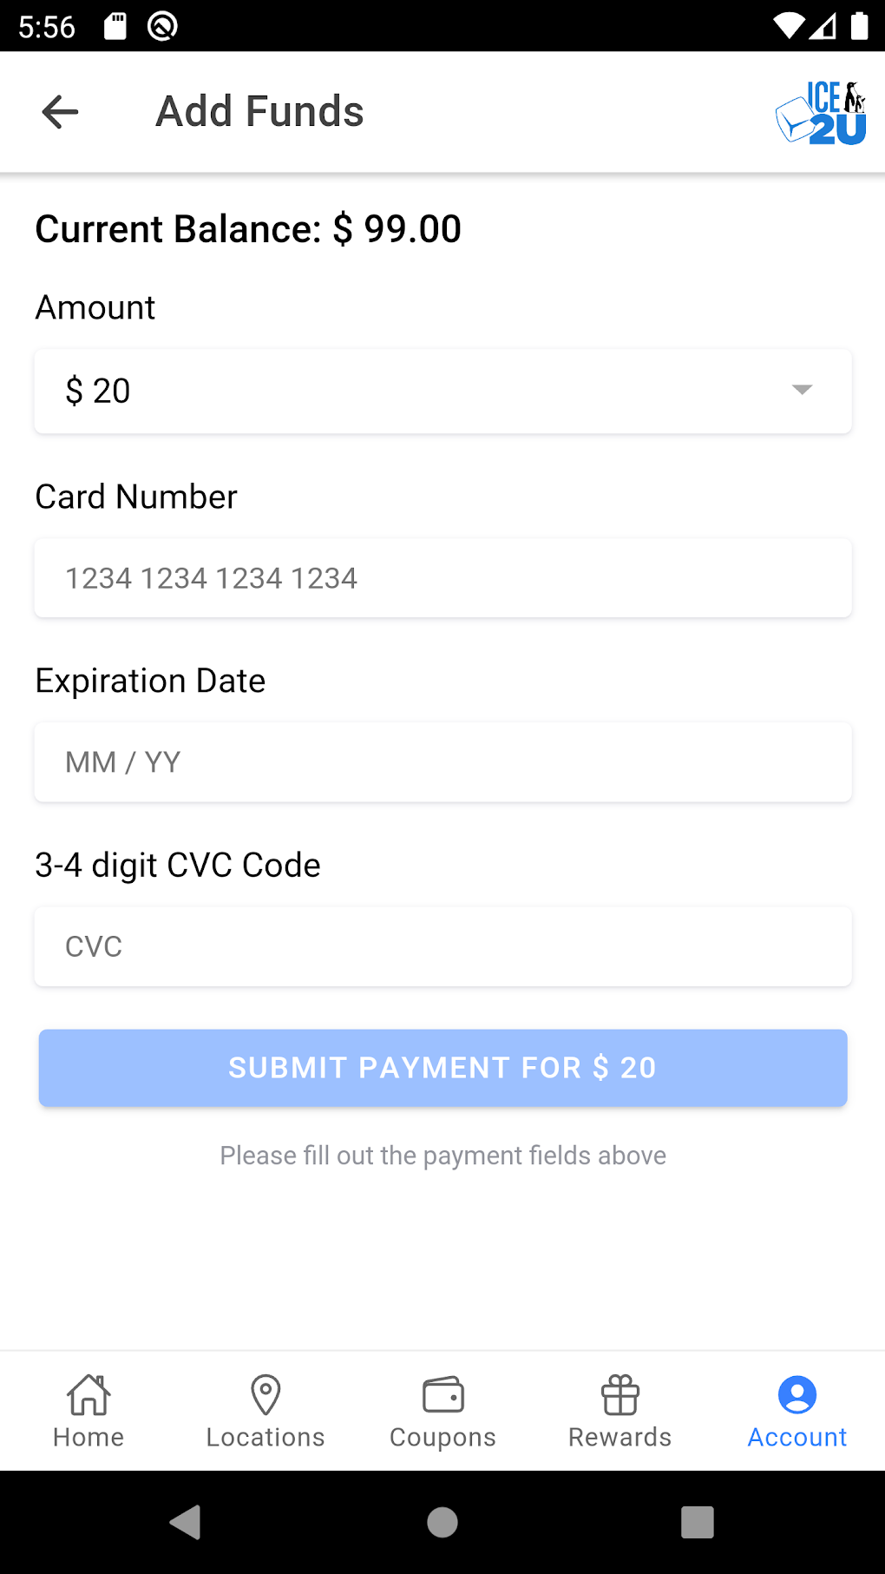This screenshot has height=1574, width=885.
Task: Tap the Rewards gift icon
Action: tap(619, 1395)
